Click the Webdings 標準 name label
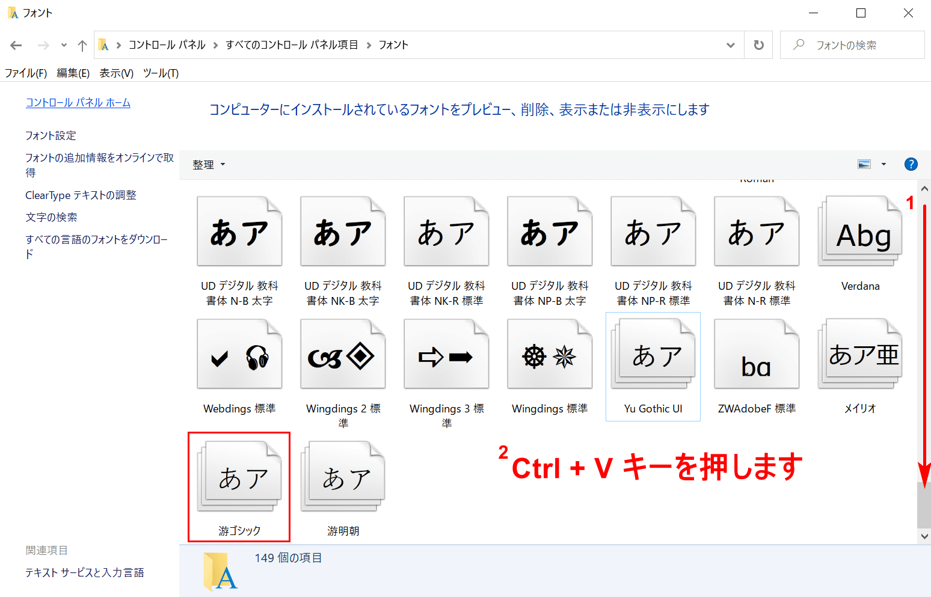This screenshot has width=931, height=597. [x=239, y=409]
